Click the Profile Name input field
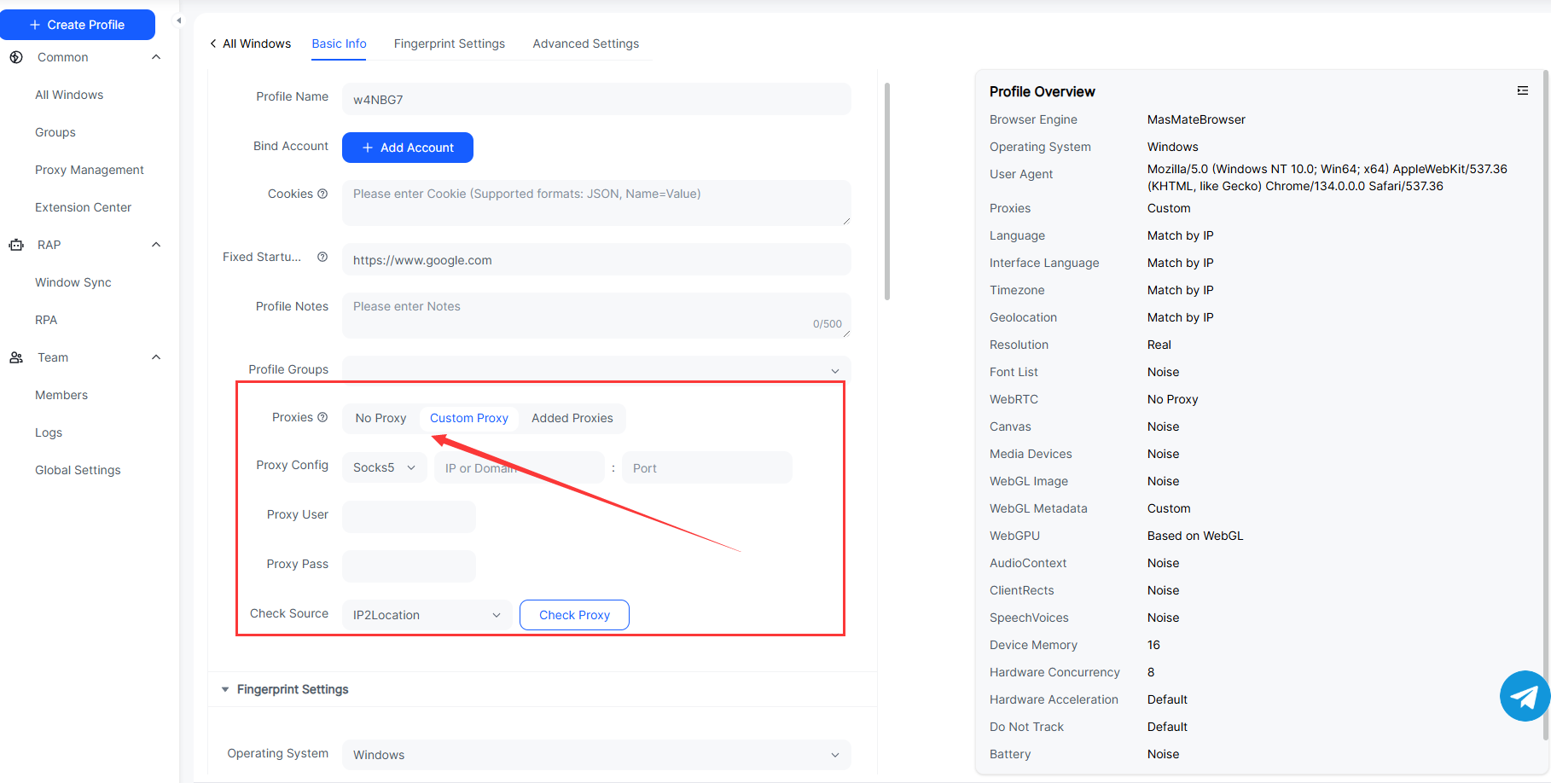Viewport: 1551px width, 783px height. click(x=596, y=99)
